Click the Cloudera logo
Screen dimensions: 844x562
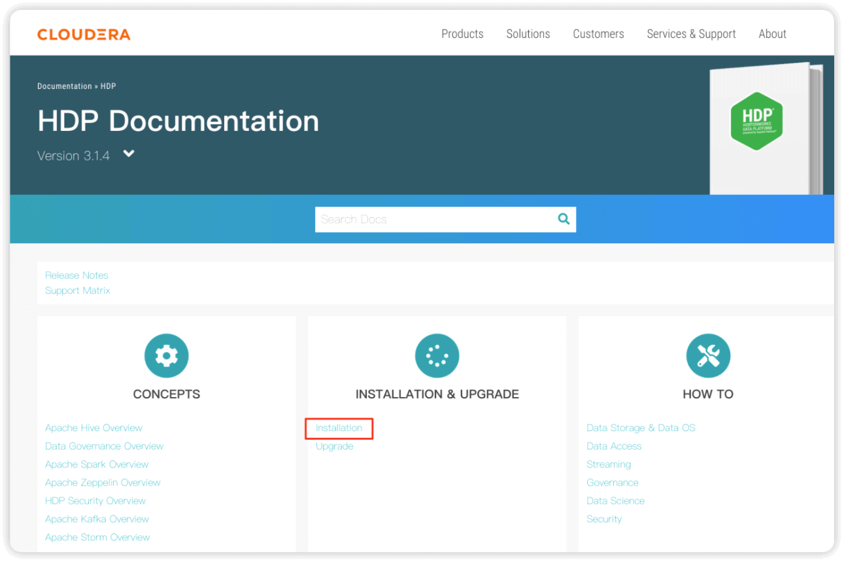coord(84,34)
